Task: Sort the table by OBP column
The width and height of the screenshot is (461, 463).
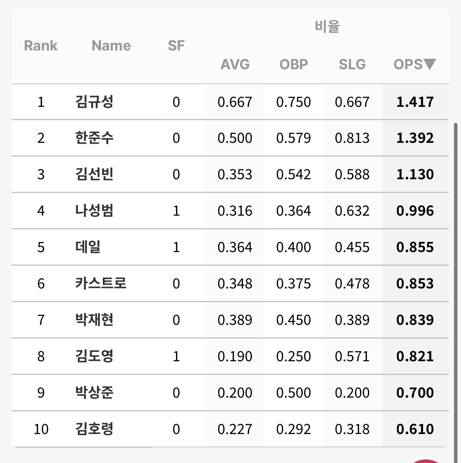Action: [294, 64]
